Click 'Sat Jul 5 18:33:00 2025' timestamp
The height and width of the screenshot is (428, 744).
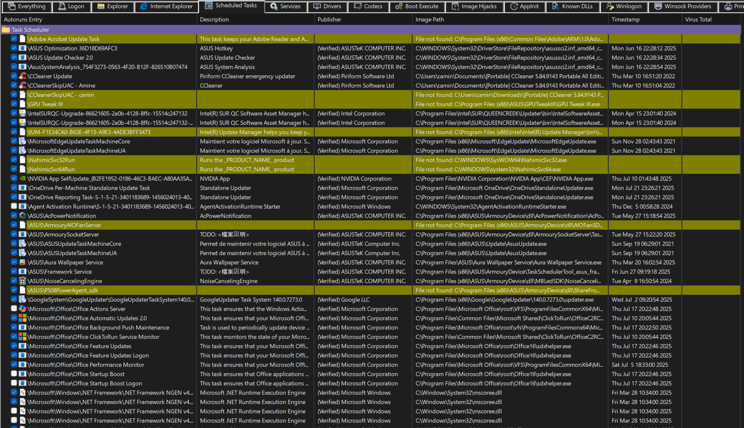pyautogui.click(x=645, y=365)
